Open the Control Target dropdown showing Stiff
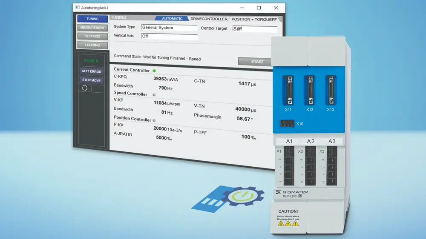 (255, 29)
